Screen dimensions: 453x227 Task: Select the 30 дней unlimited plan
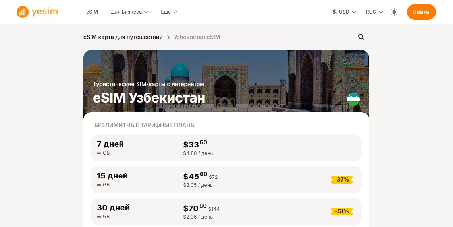(226, 211)
